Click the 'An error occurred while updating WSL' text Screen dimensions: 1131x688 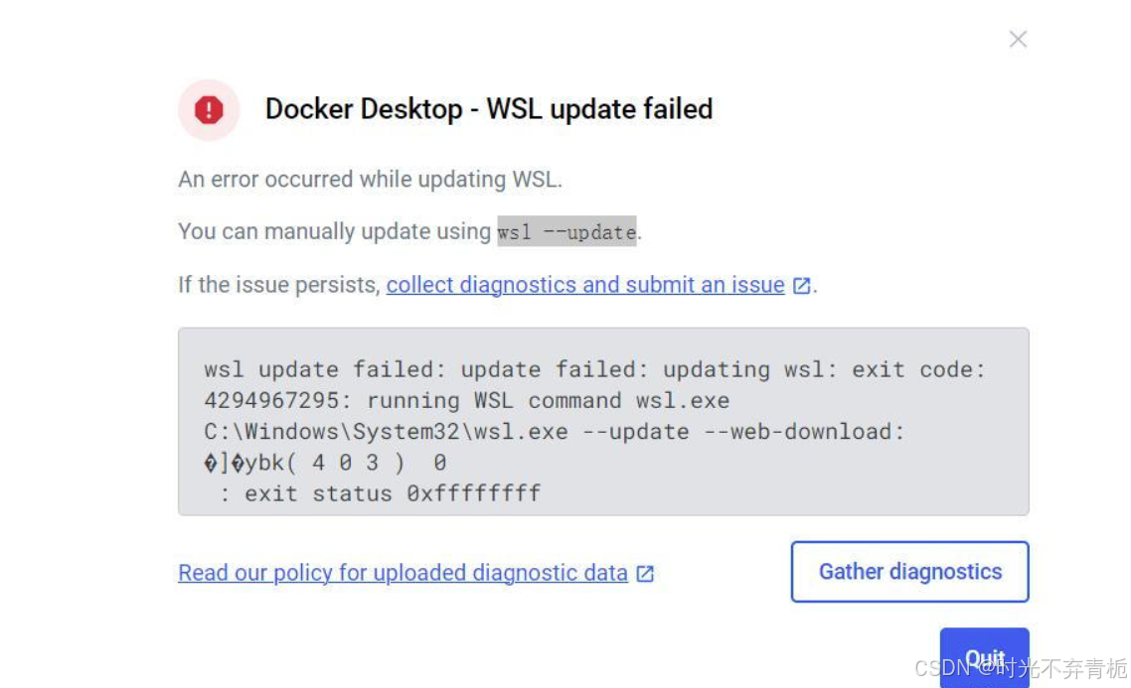(x=370, y=180)
